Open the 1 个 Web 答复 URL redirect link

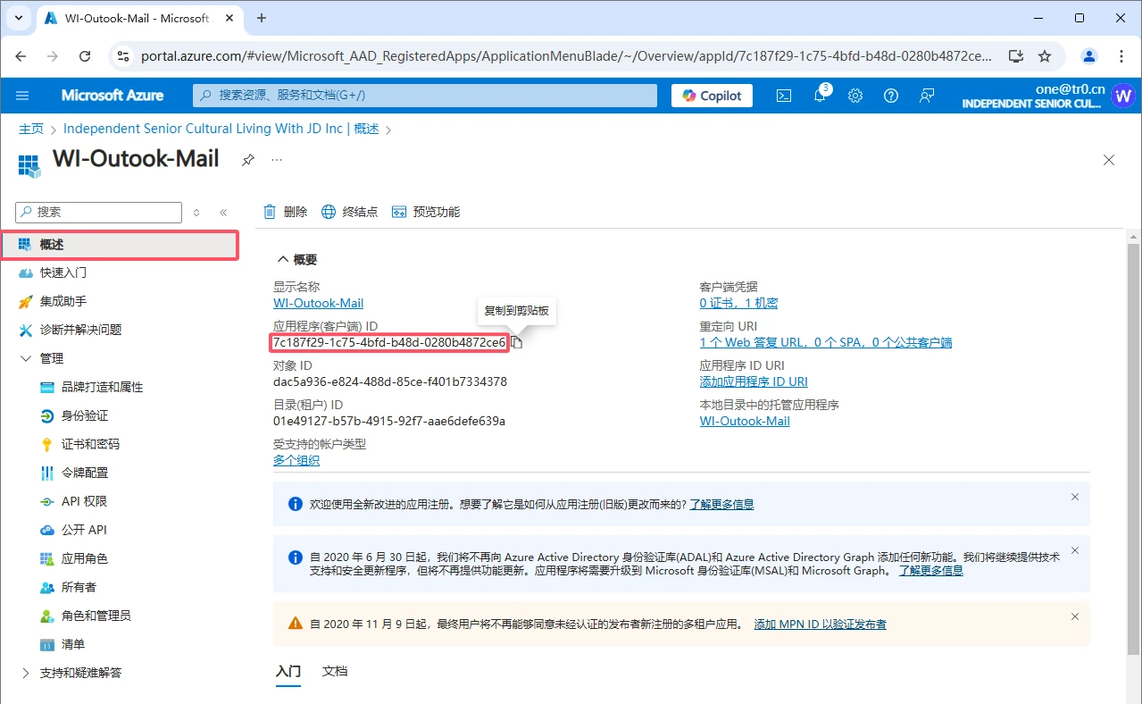pos(826,342)
